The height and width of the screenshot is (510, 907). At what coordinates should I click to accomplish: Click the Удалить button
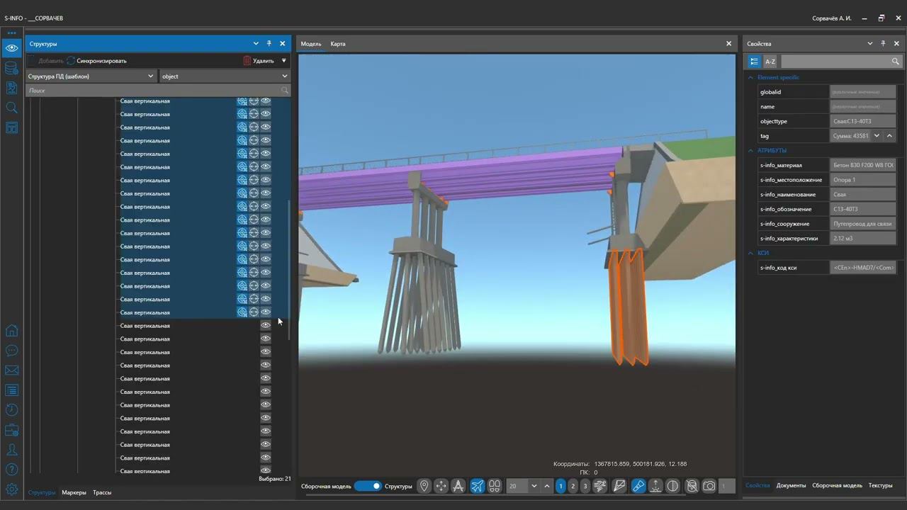(259, 61)
